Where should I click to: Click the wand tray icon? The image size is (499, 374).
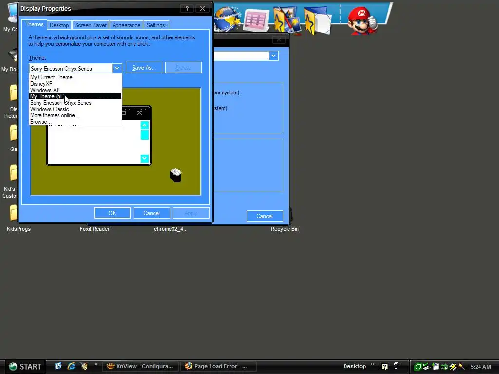pyautogui.click(x=462, y=367)
